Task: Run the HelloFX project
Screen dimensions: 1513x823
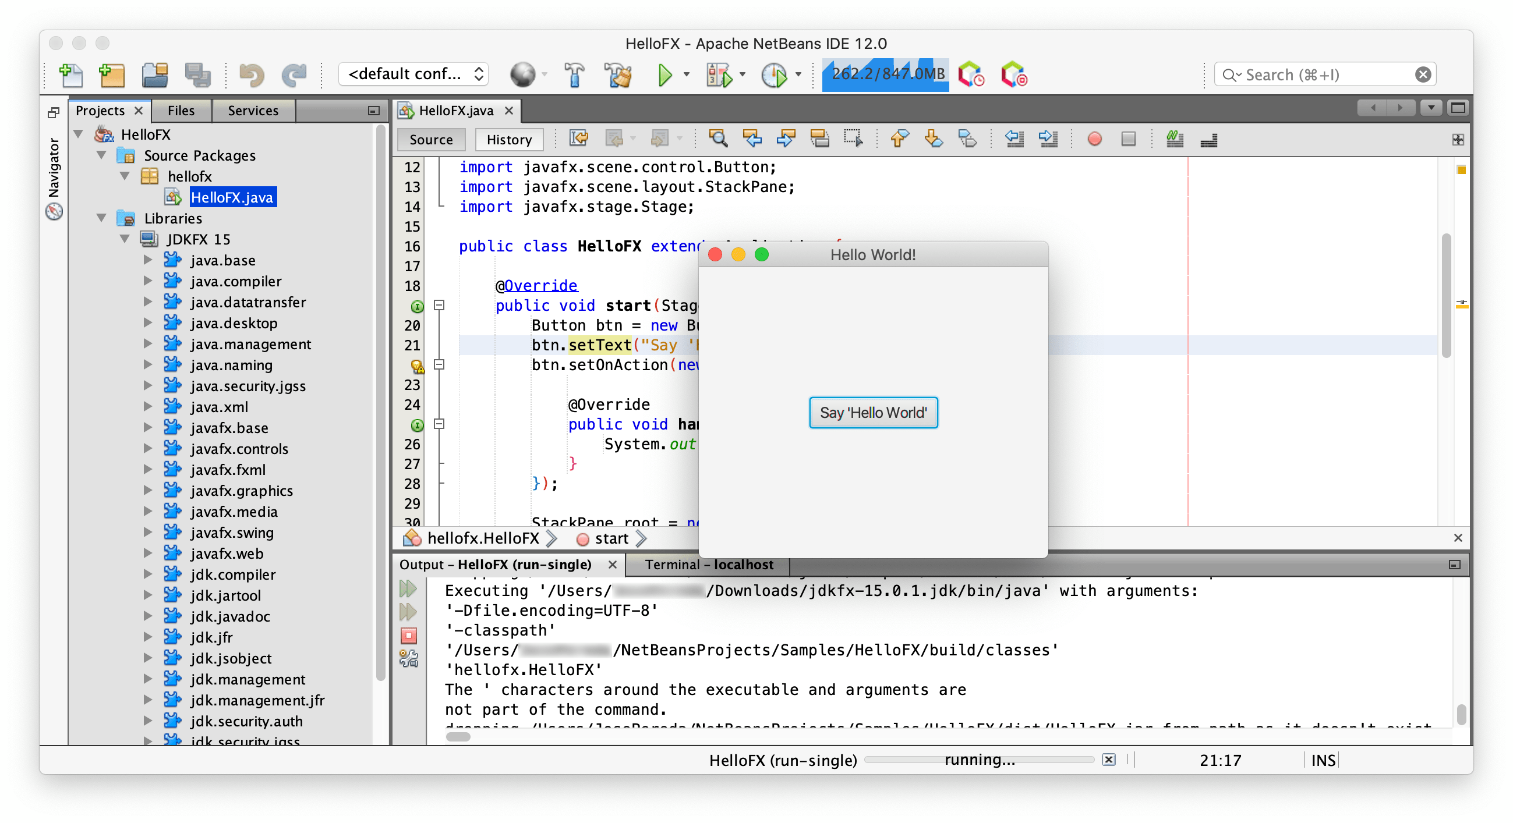Action: click(x=666, y=75)
